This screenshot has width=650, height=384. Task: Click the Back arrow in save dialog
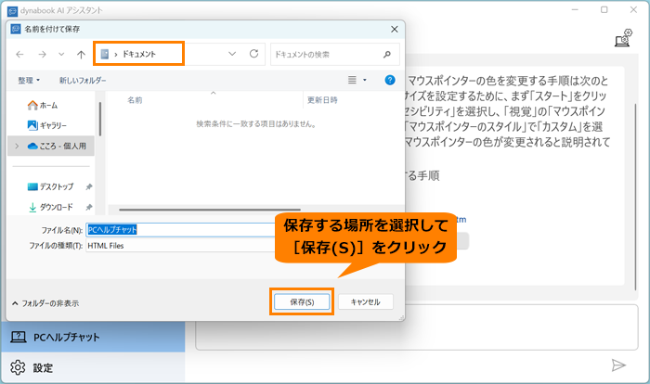19,55
